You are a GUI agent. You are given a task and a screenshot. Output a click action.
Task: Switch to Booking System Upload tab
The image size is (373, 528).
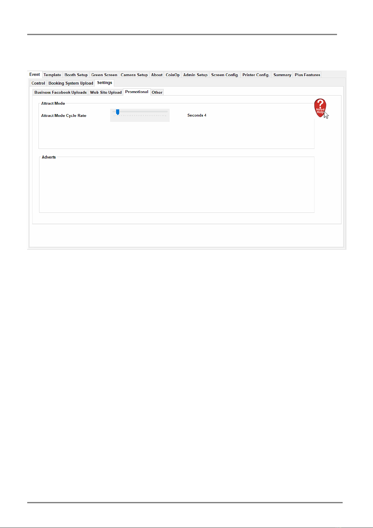(x=71, y=83)
